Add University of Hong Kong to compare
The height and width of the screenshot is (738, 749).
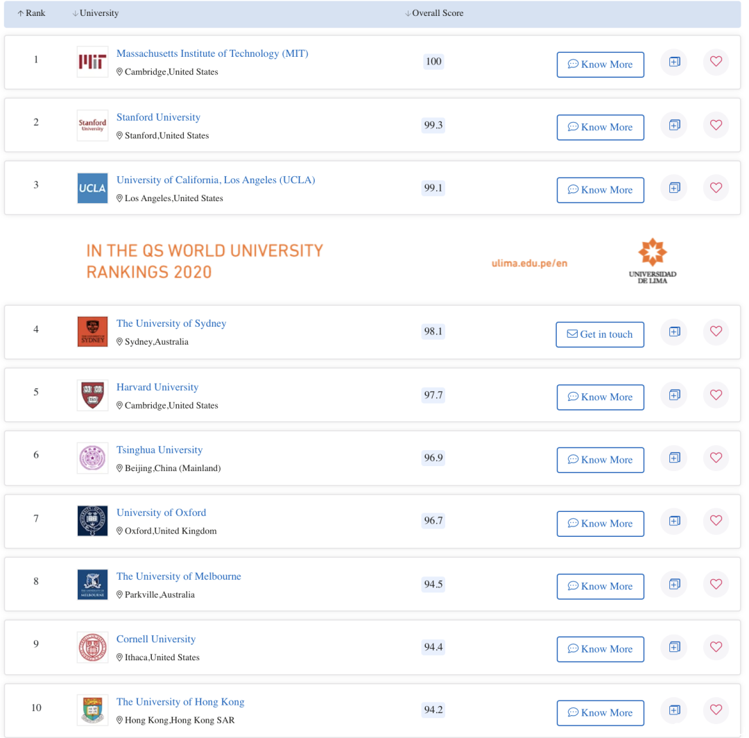click(674, 710)
